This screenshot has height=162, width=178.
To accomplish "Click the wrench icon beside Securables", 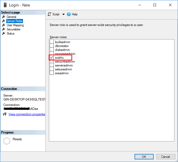I will [x=4, y=29].
